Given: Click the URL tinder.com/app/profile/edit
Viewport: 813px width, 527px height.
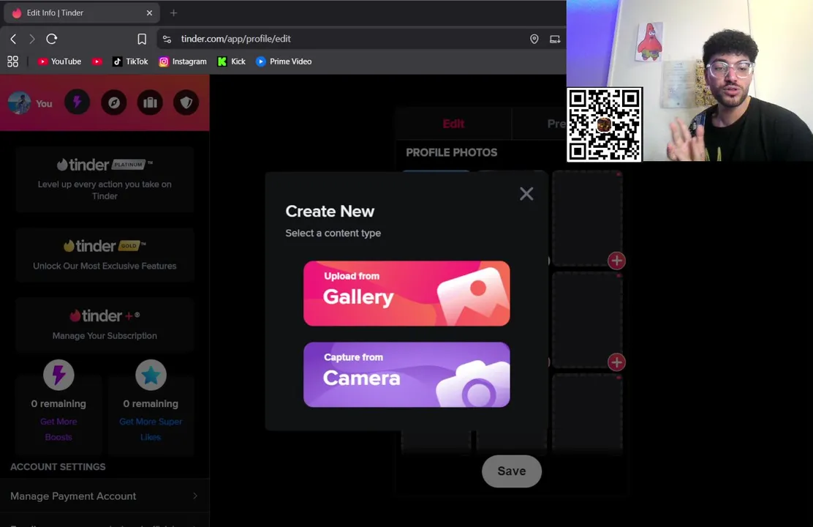Looking at the screenshot, I should (x=236, y=39).
